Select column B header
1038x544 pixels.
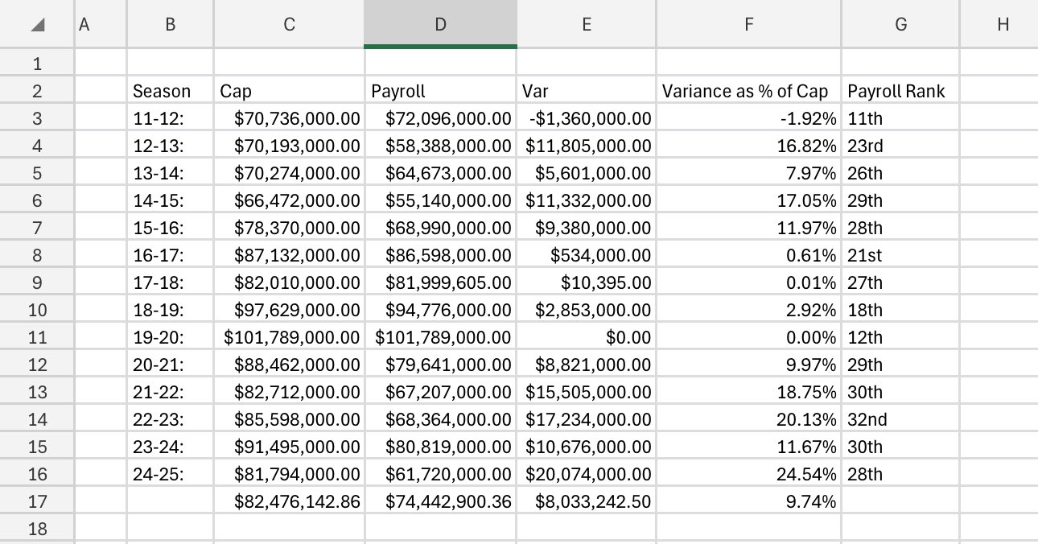170,24
